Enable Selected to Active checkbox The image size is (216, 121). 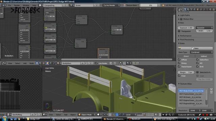(x=197, y=72)
